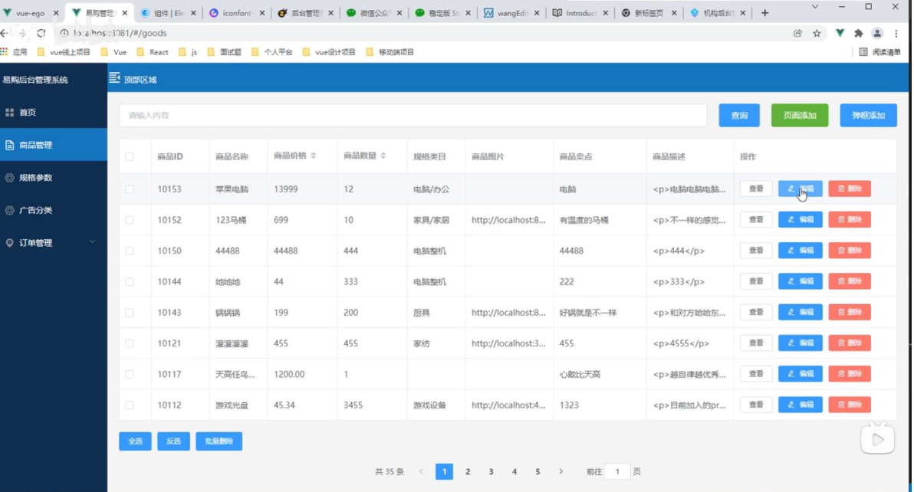Expand the 订单管理 submenu arrow
914x492 pixels.
92,242
